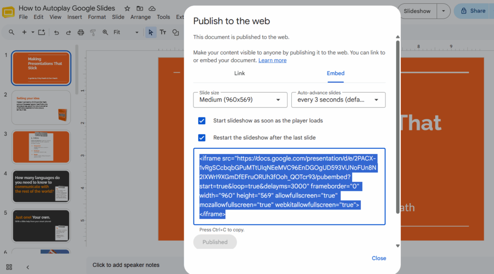The height and width of the screenshot is (274, 494).
Task: Click to add speaker notes area
Action: point(126,265)
